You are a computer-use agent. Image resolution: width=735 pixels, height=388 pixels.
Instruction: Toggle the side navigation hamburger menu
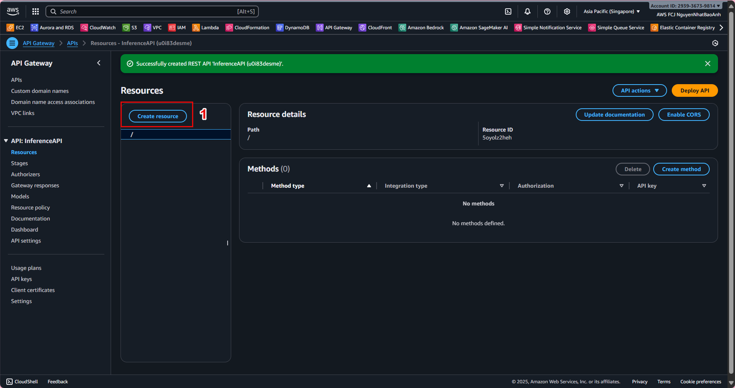coord(12,43)
